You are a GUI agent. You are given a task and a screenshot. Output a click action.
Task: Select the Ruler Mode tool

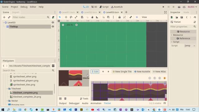[97, 17]
